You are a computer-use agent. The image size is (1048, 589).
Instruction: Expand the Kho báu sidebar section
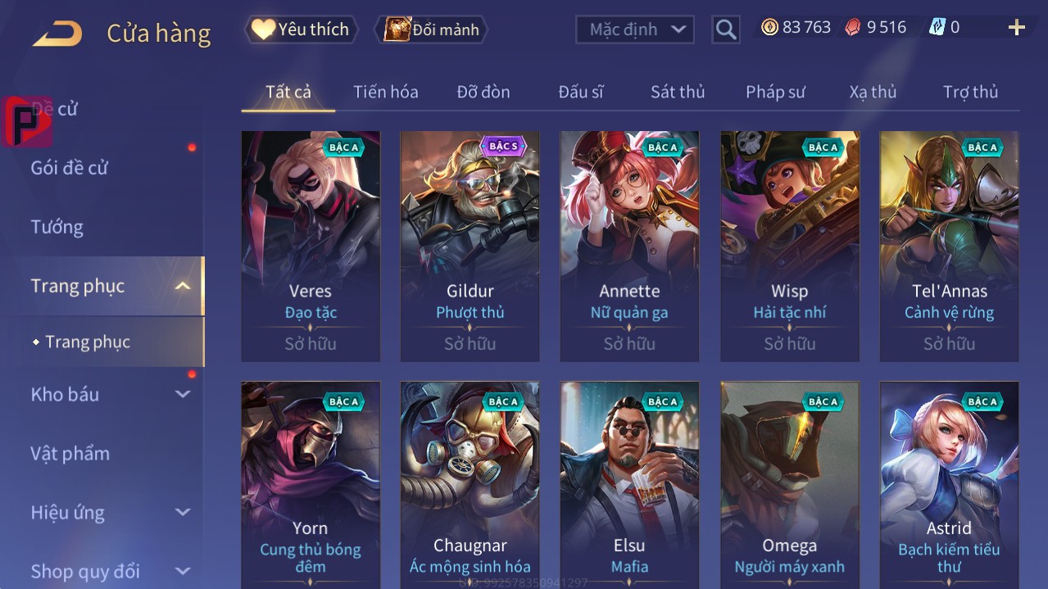point(183,394)
